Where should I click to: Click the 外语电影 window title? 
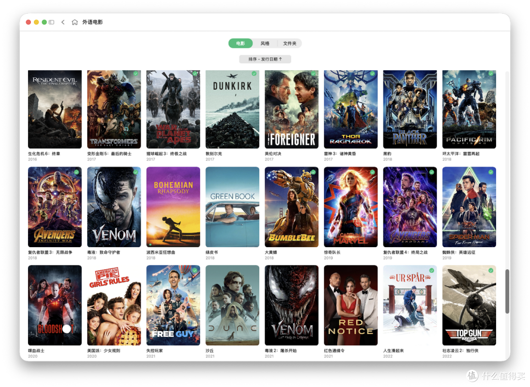point(92,22)
